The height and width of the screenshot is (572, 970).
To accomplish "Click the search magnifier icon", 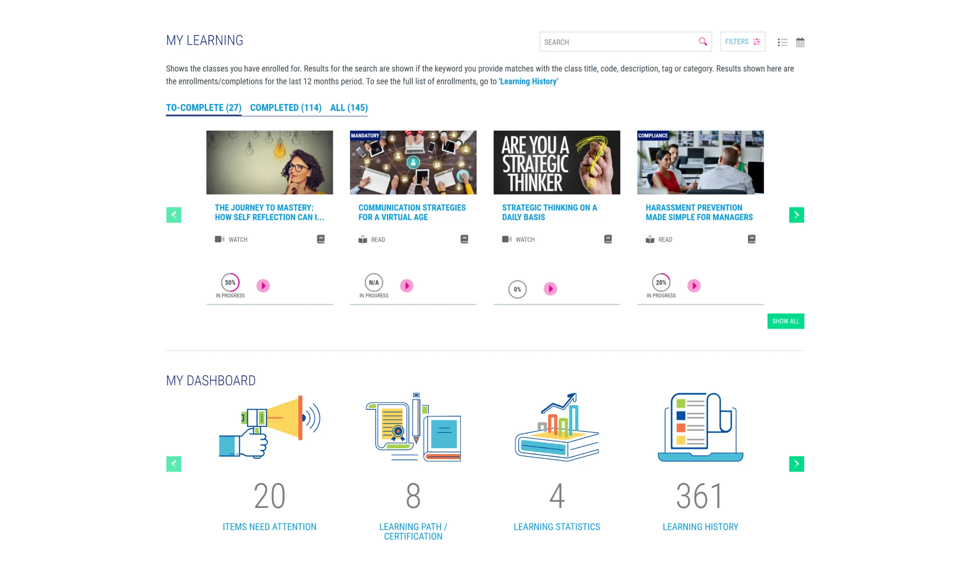I will 702,41.
